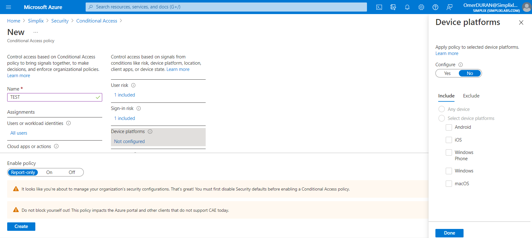This screenshot has height=238, width=532.
Task: Open the 1 included link under Sign-in risk
Action: click(124, 118)
